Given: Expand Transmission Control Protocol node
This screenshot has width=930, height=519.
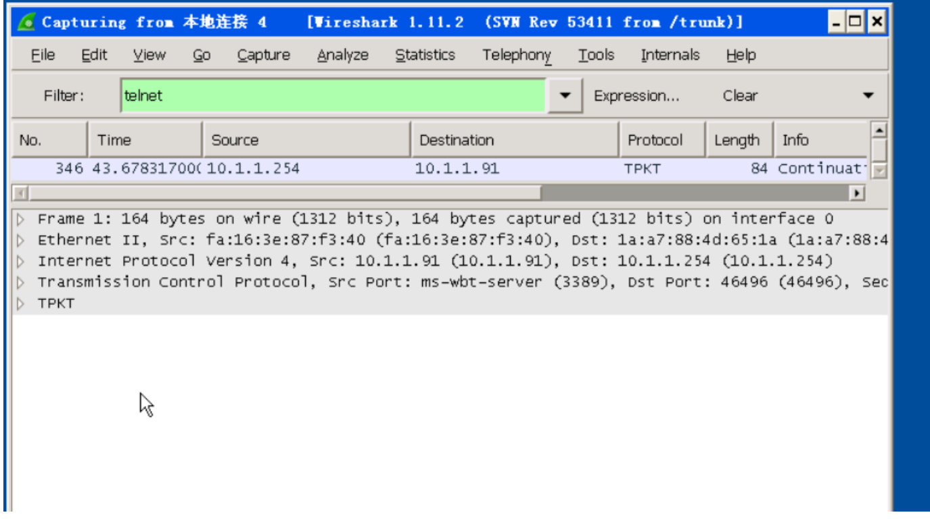Looking at the screenshot, I should point(21,282).
